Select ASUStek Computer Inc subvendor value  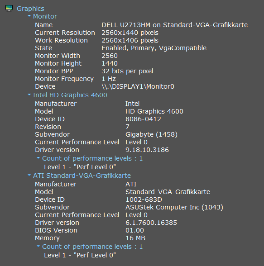click(x=174, y=207)
